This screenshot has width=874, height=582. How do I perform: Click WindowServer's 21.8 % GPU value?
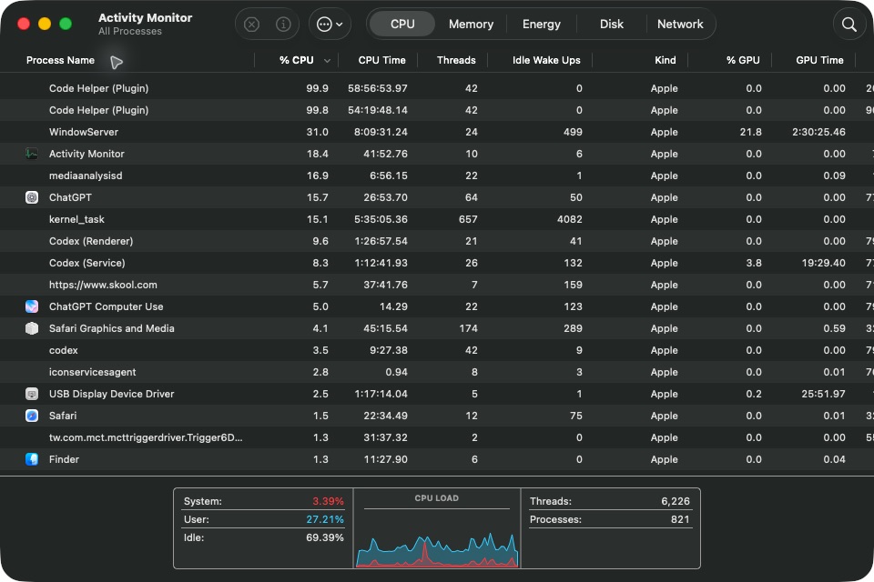click(x=751, y=132)
